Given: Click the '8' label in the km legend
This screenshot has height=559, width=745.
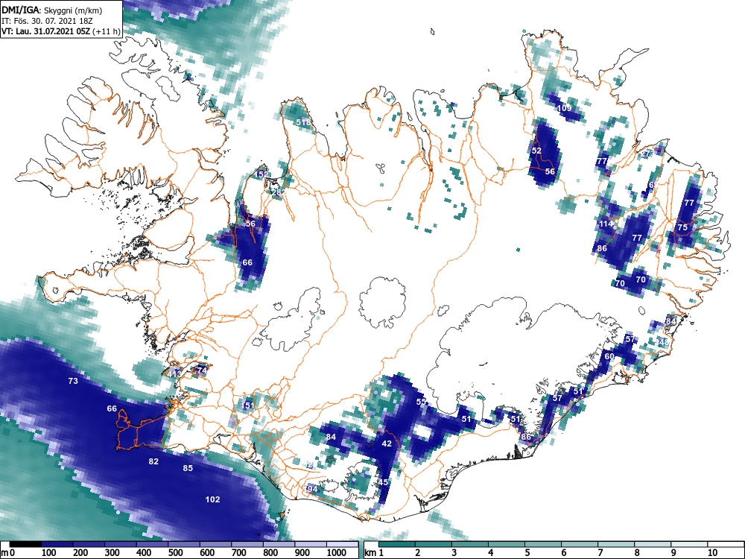Looking at the screenshot, I should pos(637,553).
